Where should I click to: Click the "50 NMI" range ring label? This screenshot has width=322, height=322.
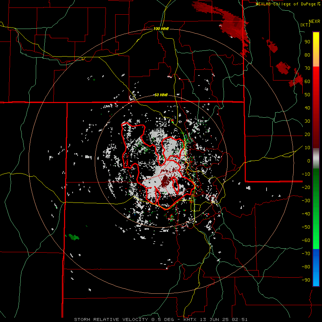click(x=161, y=95)
